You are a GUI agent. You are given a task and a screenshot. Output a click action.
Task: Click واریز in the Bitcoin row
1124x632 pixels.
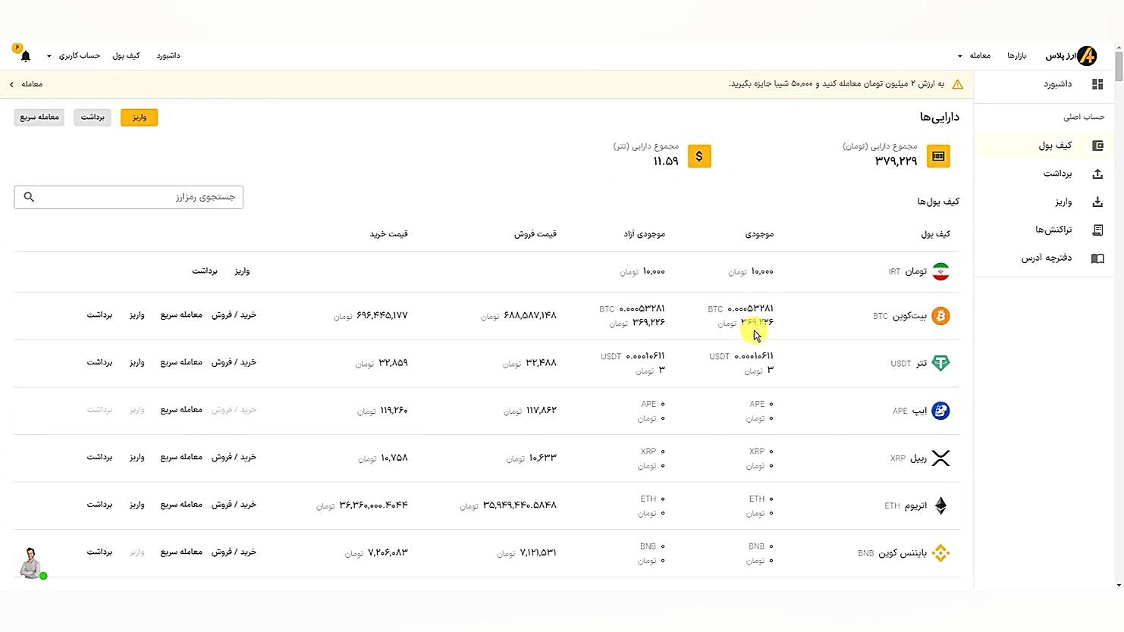[137, 314]
